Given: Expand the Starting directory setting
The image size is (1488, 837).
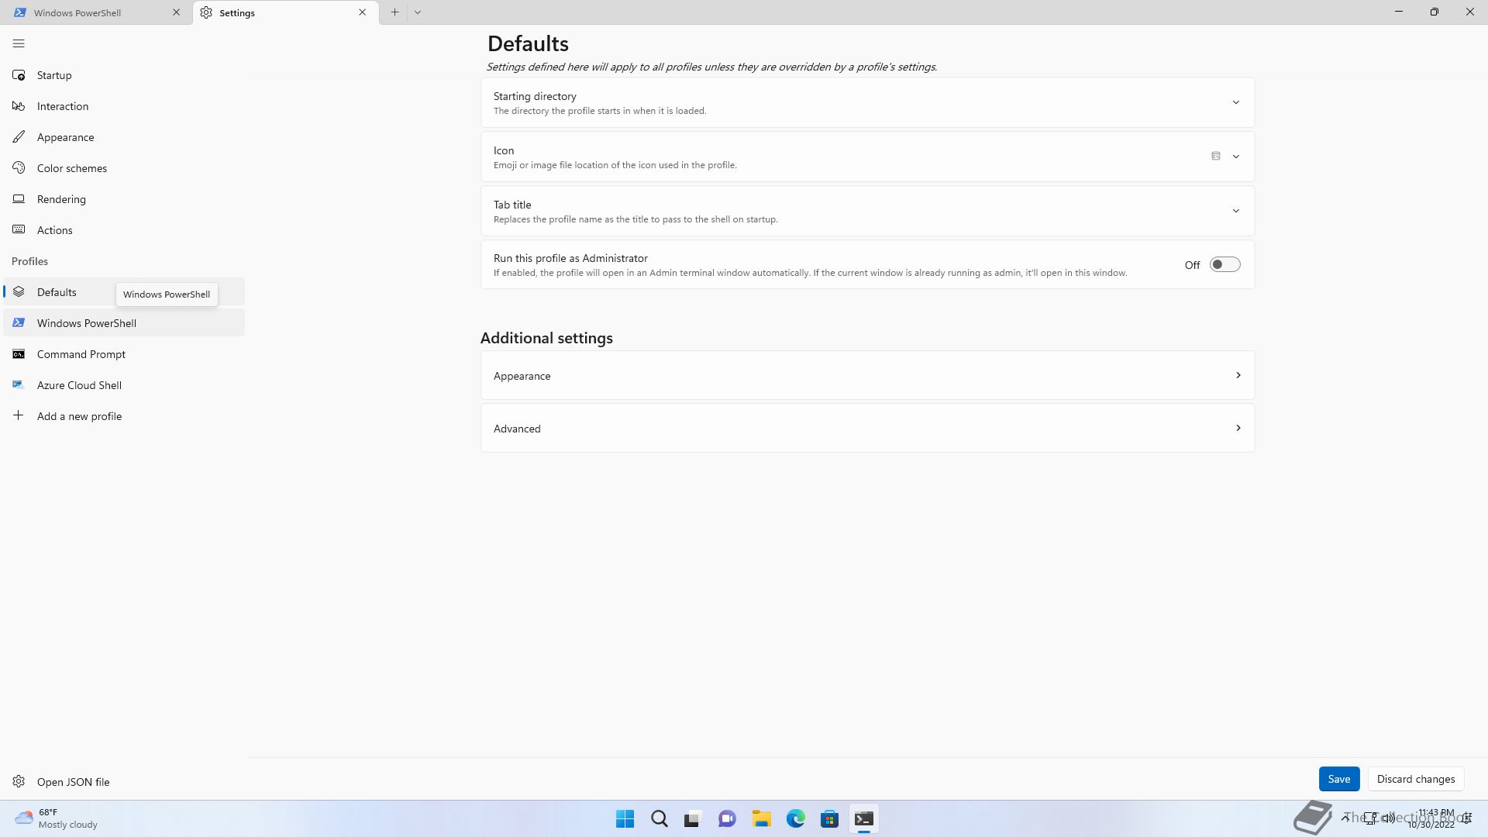Looking at the screenshot, I should [x=867, y=102].
